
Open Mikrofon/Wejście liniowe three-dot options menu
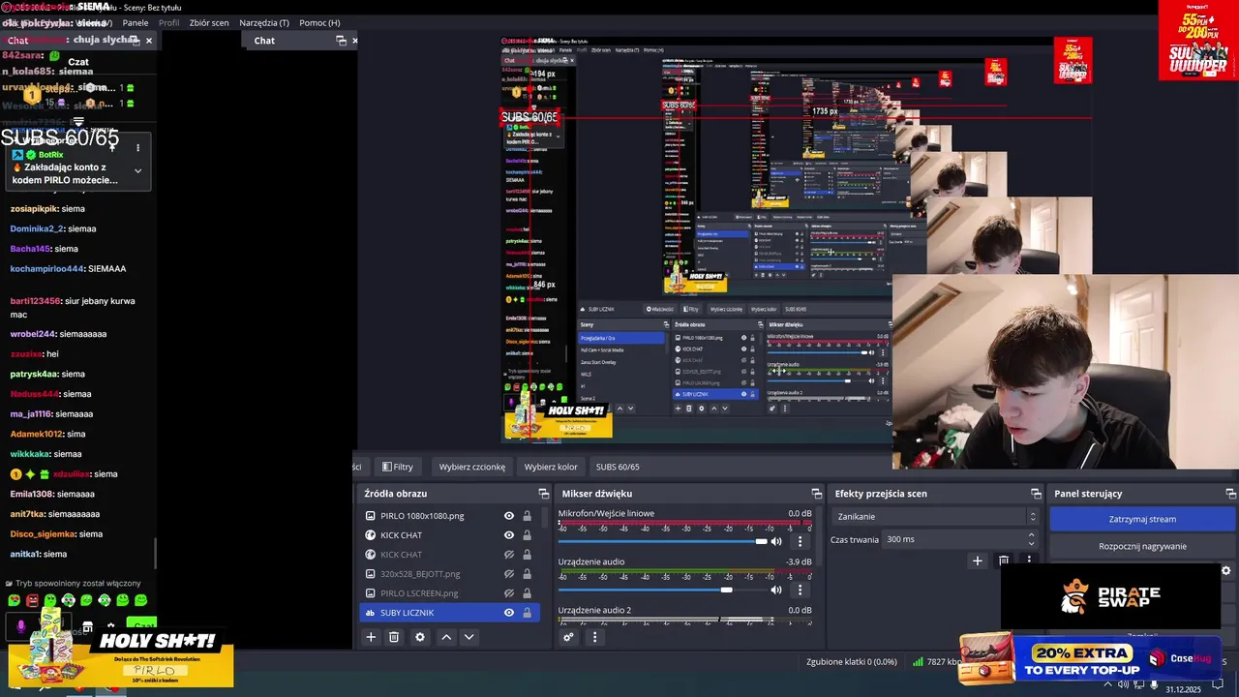coord(801,541)
